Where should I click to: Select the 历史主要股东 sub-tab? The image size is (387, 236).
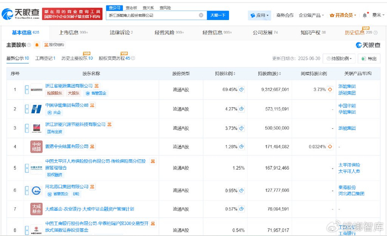(76, 58)
